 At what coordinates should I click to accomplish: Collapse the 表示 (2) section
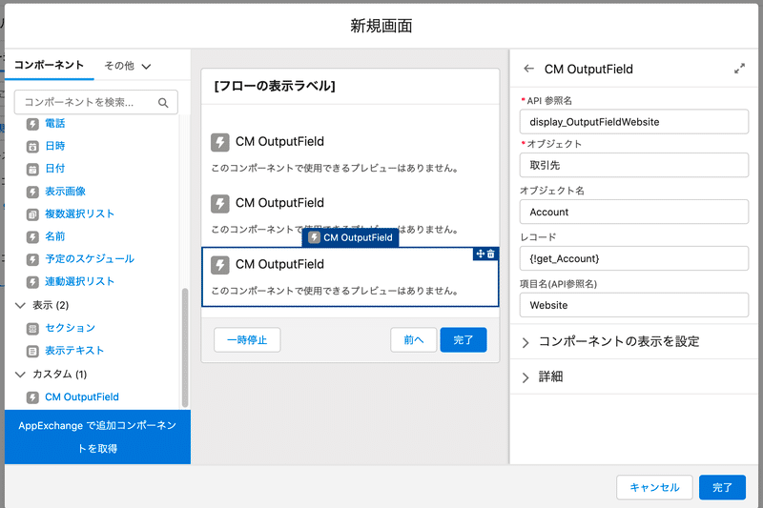coord(21,305)
